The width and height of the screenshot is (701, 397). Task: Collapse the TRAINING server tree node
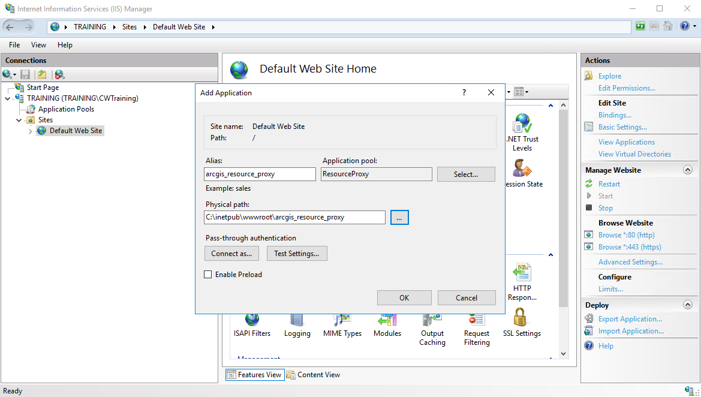[8, 98]
